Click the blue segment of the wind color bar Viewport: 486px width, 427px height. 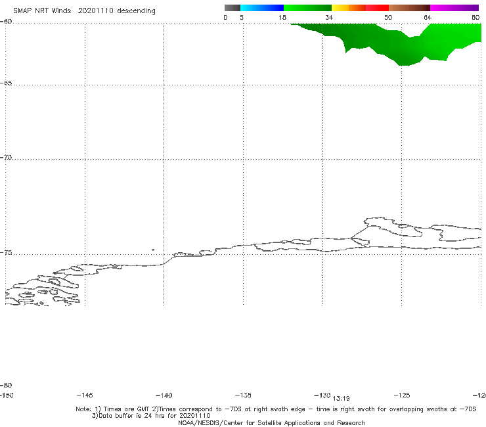point(262,8)
